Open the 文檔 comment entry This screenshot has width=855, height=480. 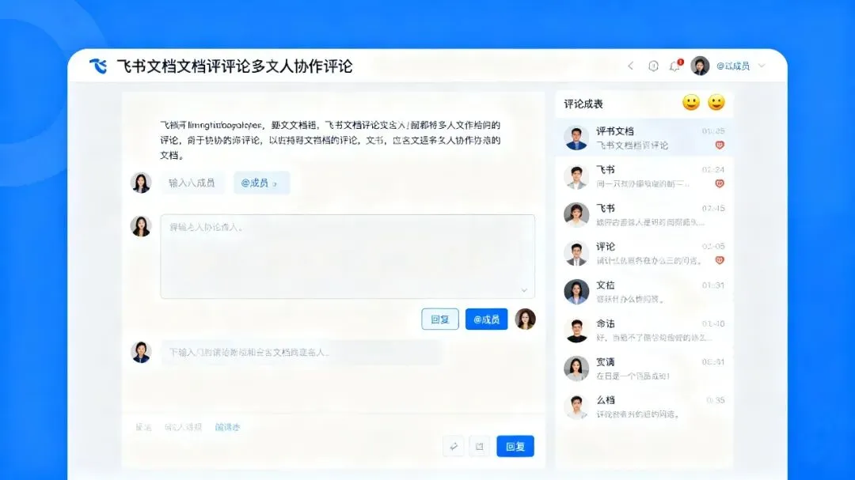pyautogui.click(x=644, y=292)
